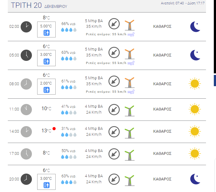The width and height of the screenshot is (216, 192).
Task: Click the blue scrollbar block at right edge
Action: click(x=214, y=80)
